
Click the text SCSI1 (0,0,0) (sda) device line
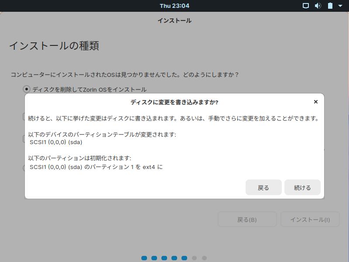coord(56,142)
